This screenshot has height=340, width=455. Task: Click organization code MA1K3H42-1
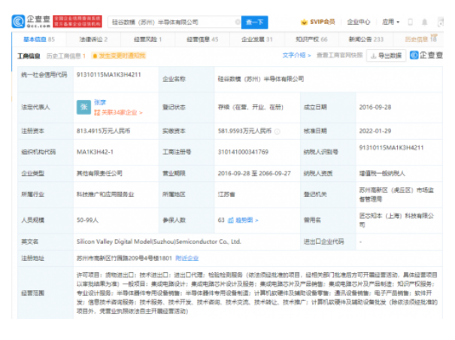pyautogui.click(x=95, y=152)
